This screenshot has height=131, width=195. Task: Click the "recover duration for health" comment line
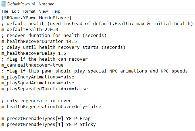point(54,36)
